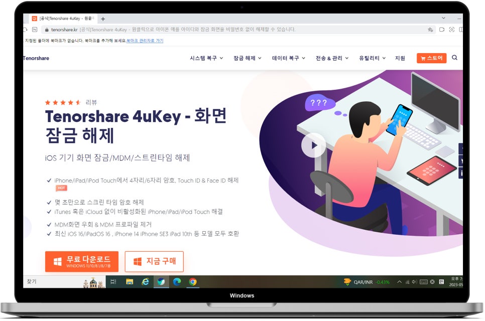Click the star rating icons
Image resolution: width=485 pixels, height=321 pixels.
tap(63, 102)
